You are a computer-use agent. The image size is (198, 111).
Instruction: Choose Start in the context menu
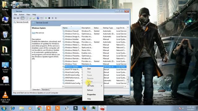93,69
